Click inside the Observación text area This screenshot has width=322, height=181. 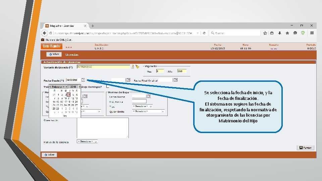pyautogui.click(x=103, y=128)
